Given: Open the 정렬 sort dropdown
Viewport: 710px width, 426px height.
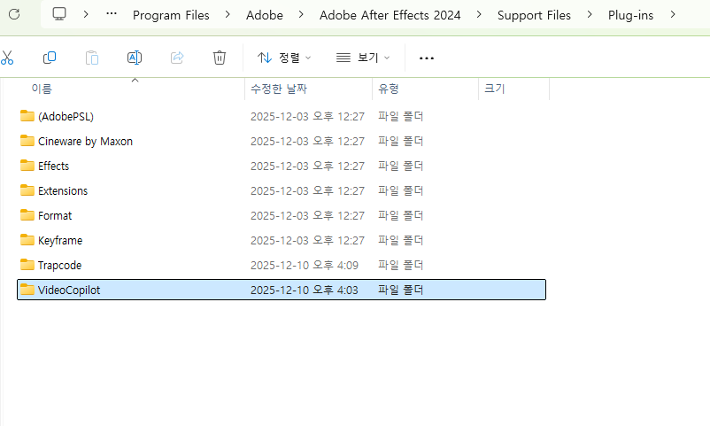Looking at the screenshot, I should click(284, 58).
